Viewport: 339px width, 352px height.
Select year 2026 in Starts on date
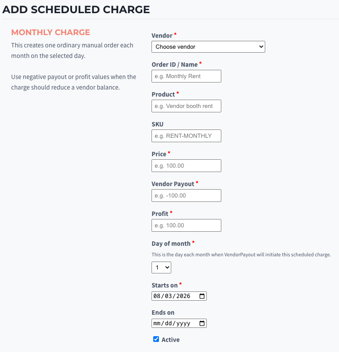point(183,296)
